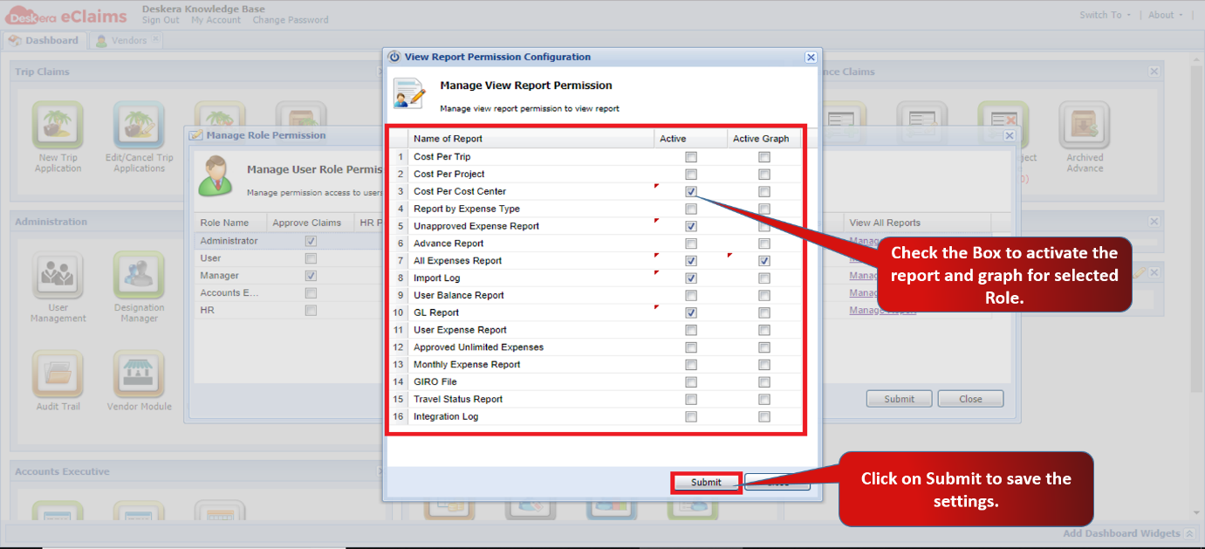Uncheck Active for Unapproved Expense Report
This screenshot has height=549, width=1205.
pyautogui.click(x=691, y=226)
